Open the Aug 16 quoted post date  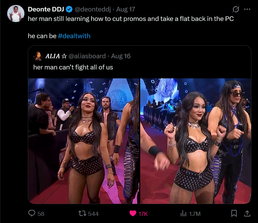(121, 56)
